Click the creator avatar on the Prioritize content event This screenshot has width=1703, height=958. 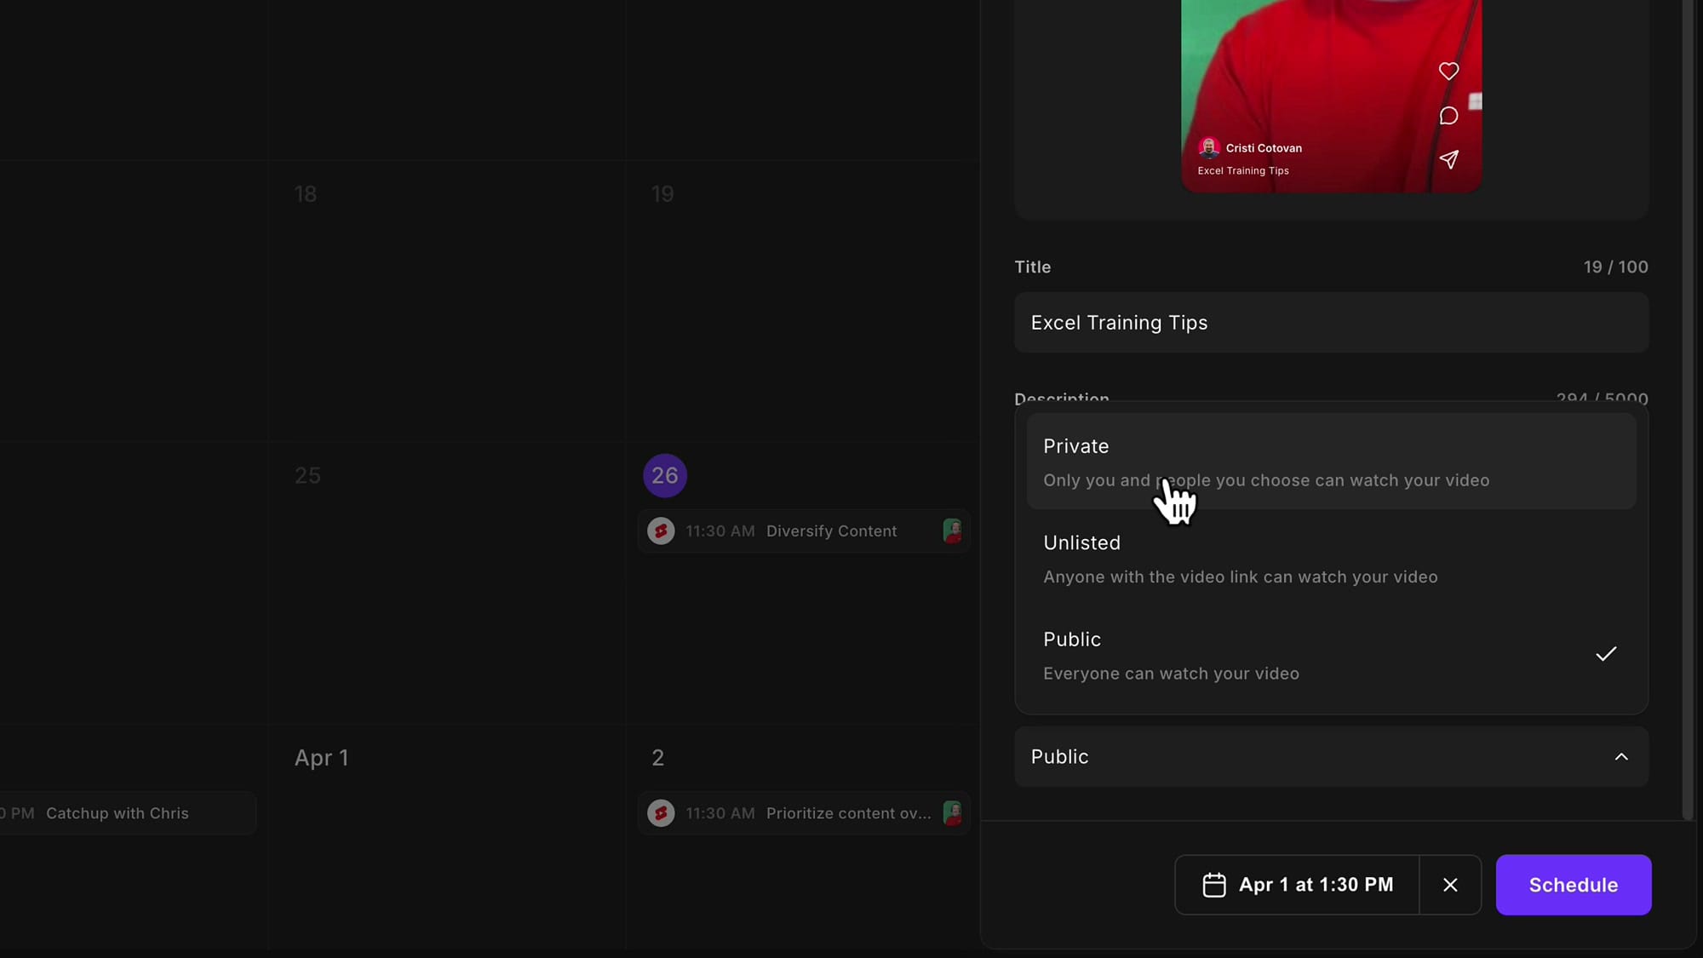[x=952, y=813]
